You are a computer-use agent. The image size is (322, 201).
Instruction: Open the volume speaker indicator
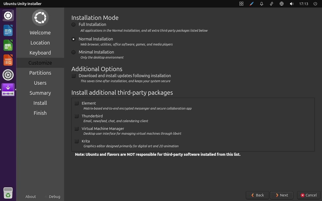(292, 4)
